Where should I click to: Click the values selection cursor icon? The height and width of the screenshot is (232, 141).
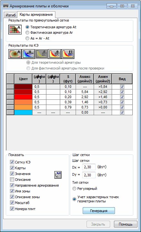point(58,175)
